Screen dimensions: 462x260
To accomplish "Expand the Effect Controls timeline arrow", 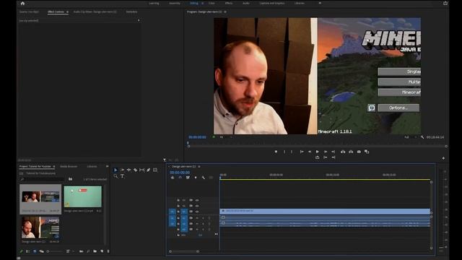I will tap(139, 20).
